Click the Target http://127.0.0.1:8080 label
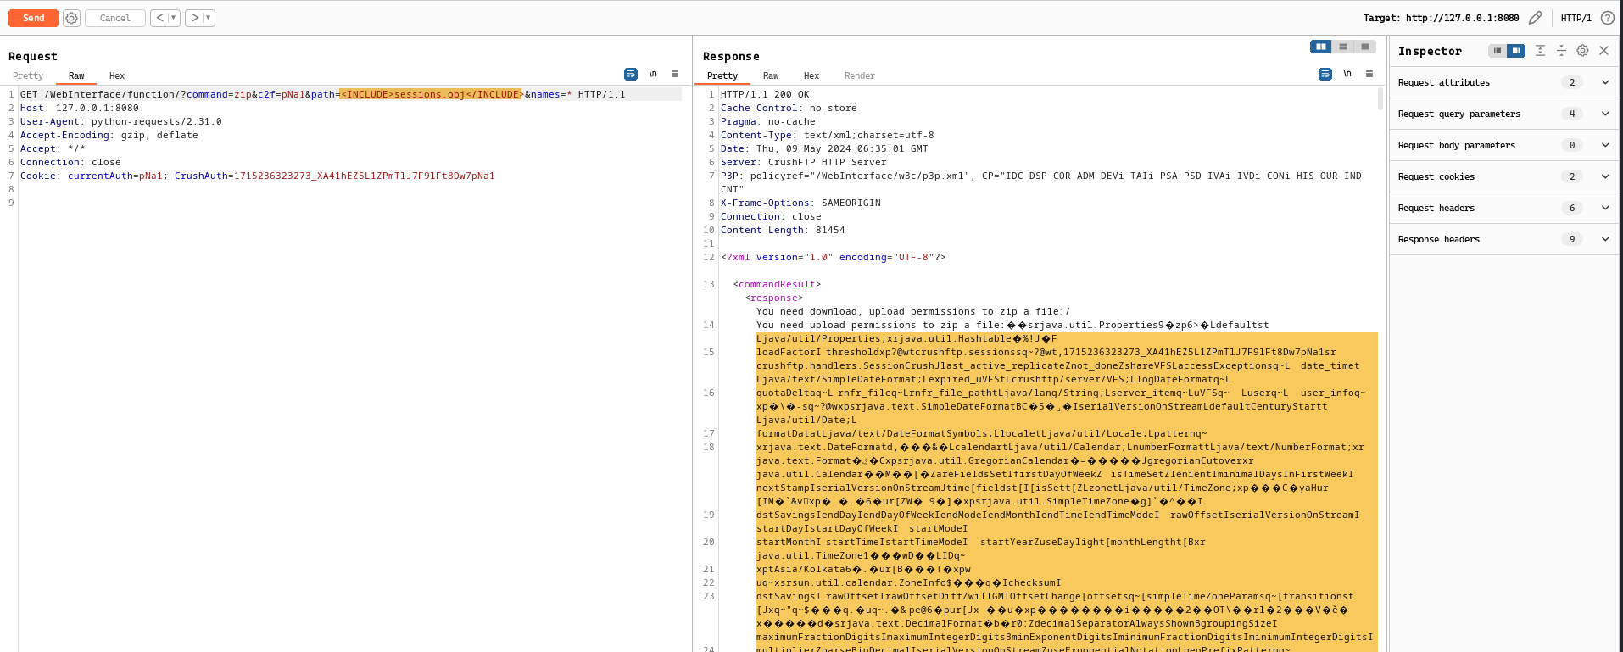 1442,18
